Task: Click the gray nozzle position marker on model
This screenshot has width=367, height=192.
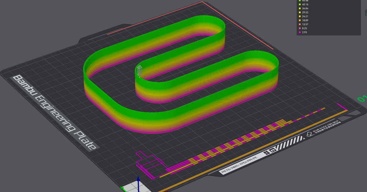Action: pyautogui.click(x=140, y=71)
